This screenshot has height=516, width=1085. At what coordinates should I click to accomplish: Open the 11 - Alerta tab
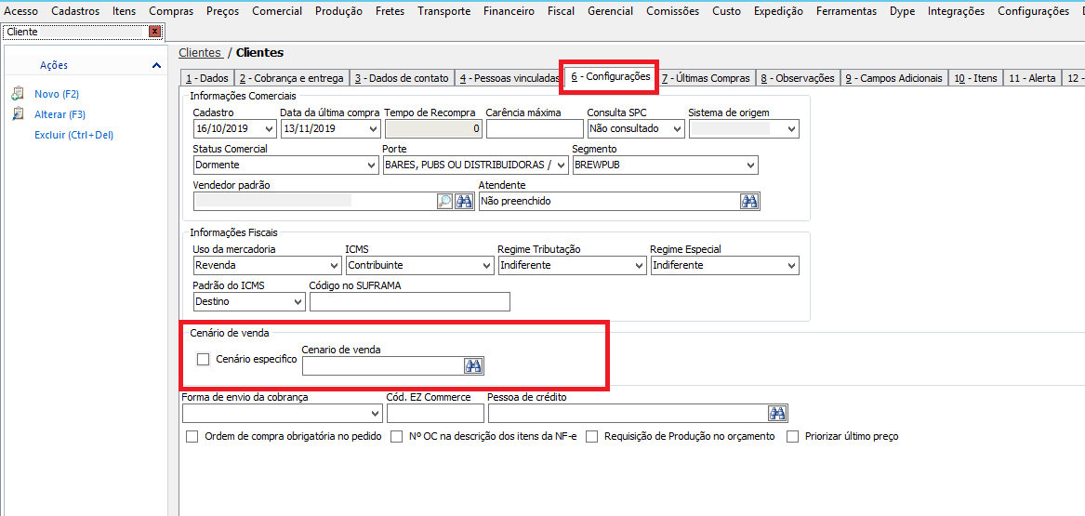coord(1032,78)
